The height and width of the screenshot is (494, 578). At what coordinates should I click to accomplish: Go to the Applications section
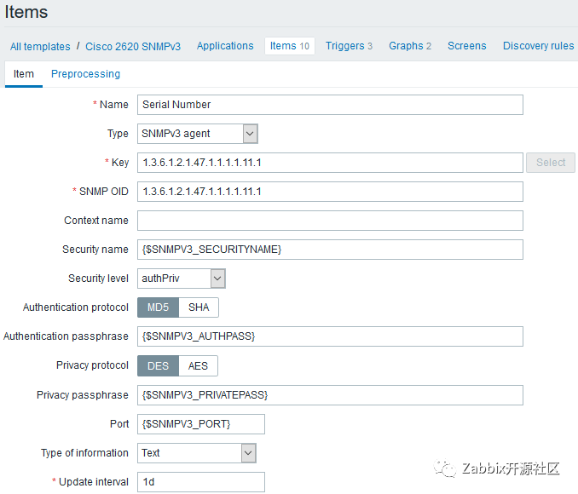(225, 46)
